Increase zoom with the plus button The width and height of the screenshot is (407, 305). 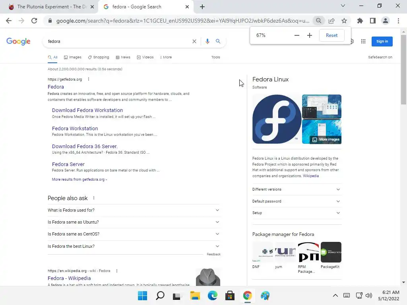click(x=309, y=35)
